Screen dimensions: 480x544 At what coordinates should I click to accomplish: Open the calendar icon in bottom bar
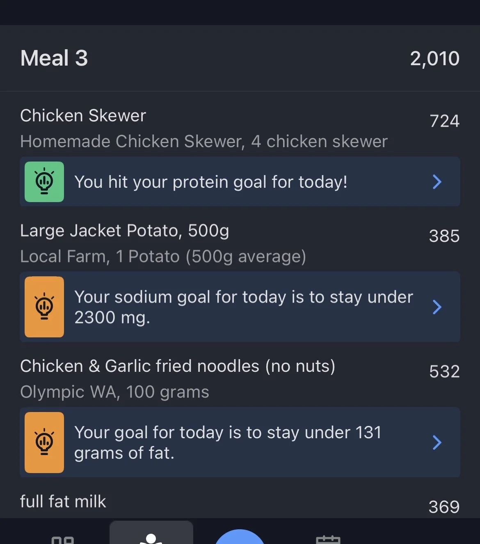[x=328, y=539]
